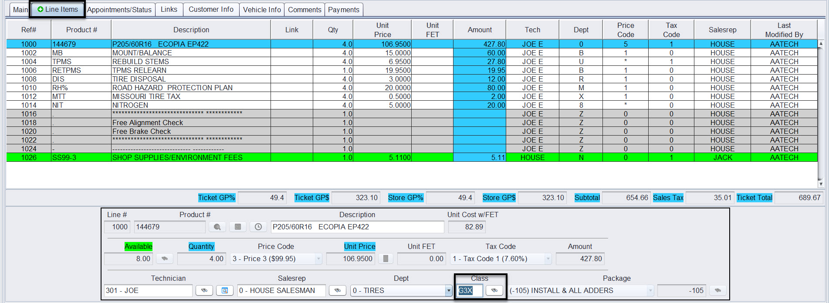Open the Package dropdown for INSTALL & ALL ADDERS
Viewport: 829px width, 303px height.
coord(650,290)
